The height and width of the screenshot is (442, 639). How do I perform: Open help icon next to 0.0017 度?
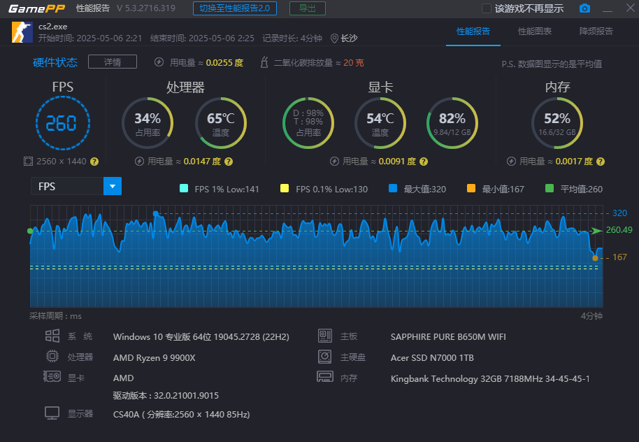pyautogui.click(x=601, y=162)
